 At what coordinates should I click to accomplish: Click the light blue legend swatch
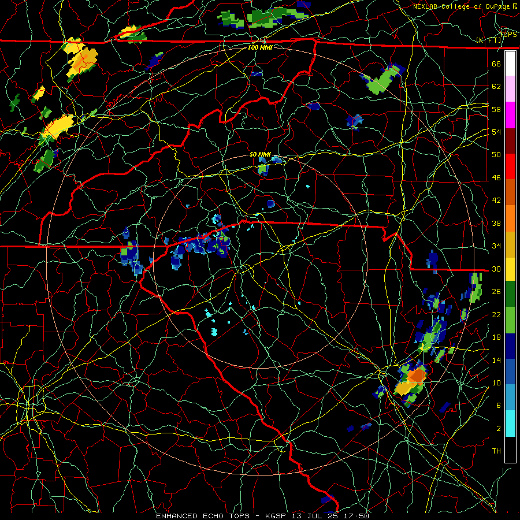coord(510,398)
